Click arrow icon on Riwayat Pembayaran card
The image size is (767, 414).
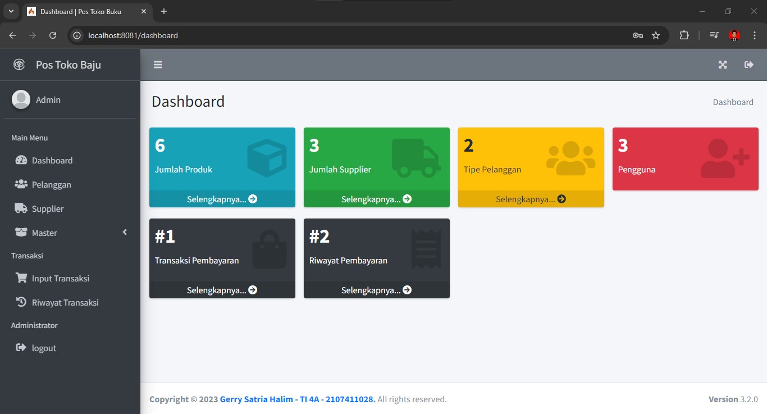coord(407,290)
